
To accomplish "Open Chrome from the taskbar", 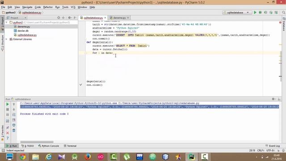I will (23, 157).
